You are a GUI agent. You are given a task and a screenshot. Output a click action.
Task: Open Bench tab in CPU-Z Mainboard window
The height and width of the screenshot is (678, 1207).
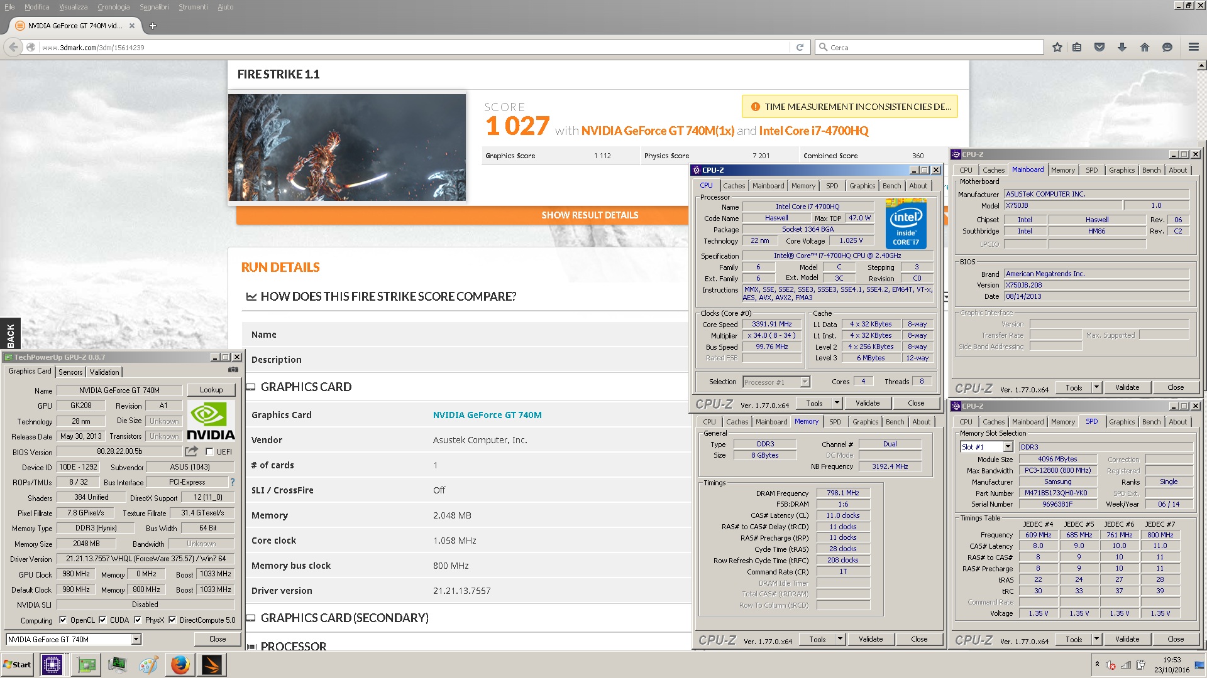pyautogui.click(x=1151, y=170)
